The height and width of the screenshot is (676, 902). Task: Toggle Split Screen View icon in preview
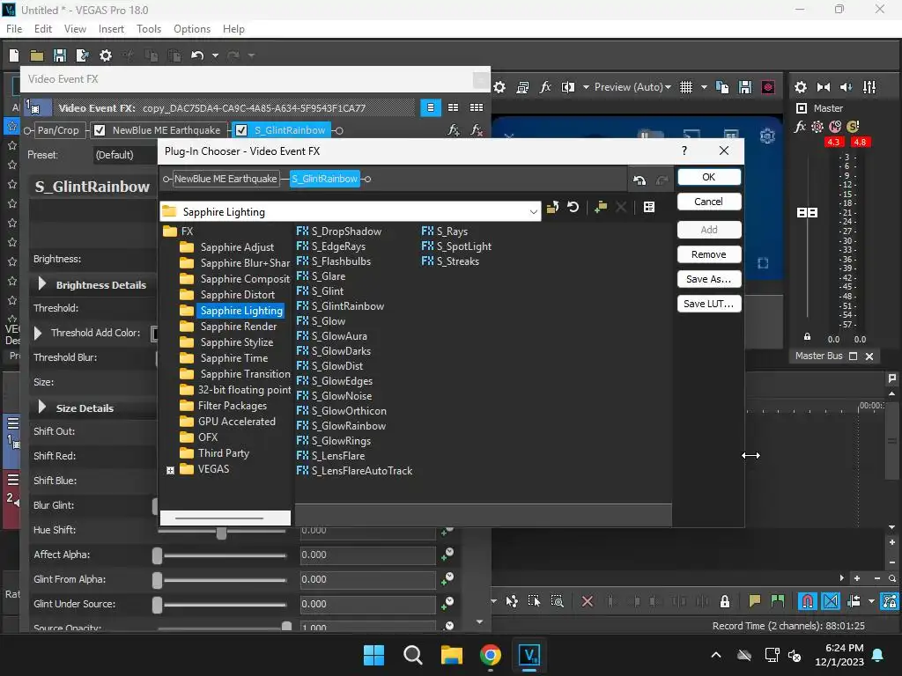568,87
